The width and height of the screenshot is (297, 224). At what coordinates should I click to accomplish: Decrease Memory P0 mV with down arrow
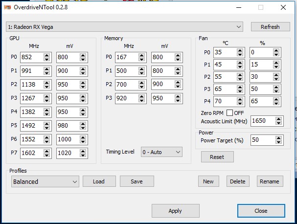click(178, 60)
